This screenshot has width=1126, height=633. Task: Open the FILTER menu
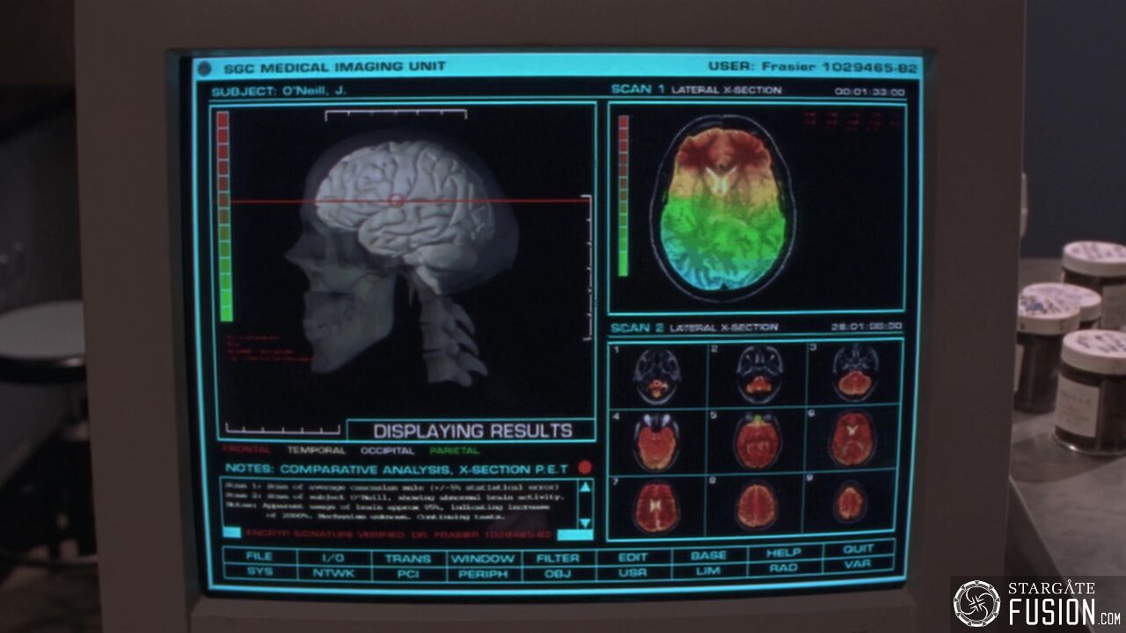point(558,557)
